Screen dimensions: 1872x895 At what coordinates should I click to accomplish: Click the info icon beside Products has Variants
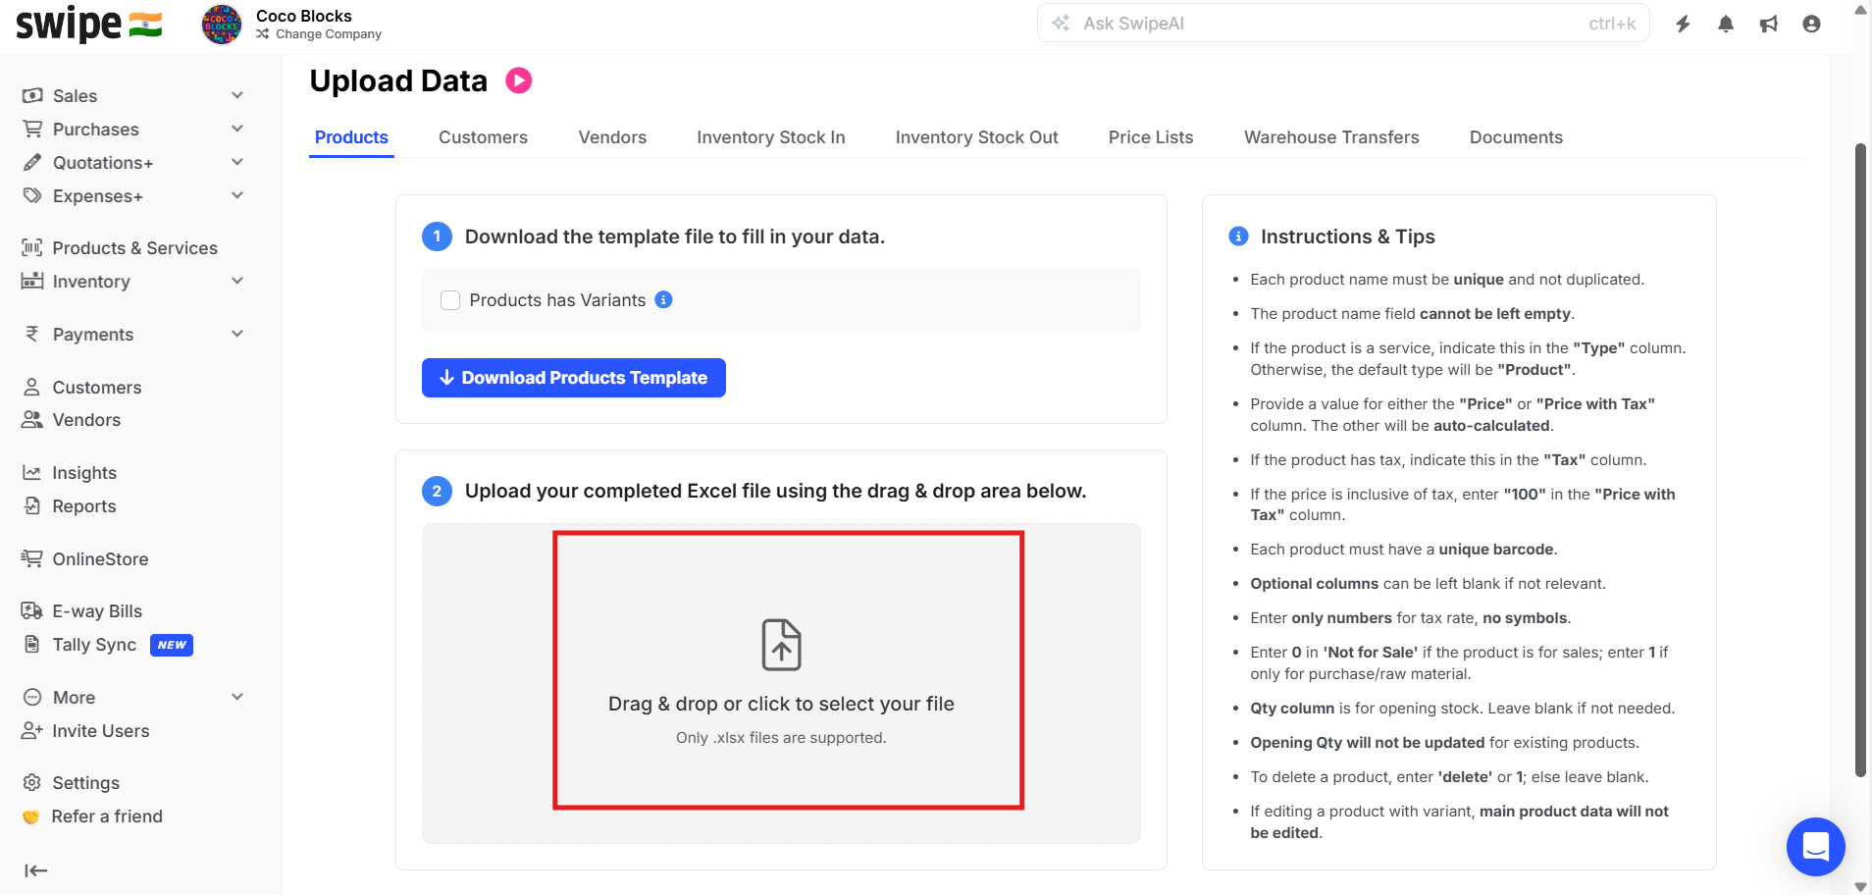point(663,299)
